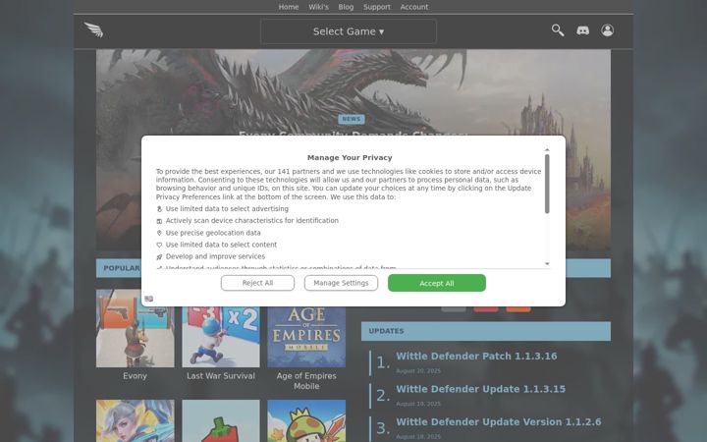Viewport: 707px width, 442px height.
Task: Click the Manage Settings button
Action: tap(341, 283)
